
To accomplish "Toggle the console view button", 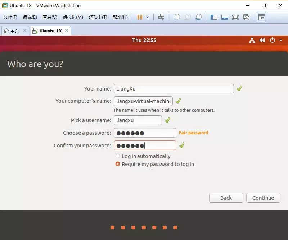I will (x=262, y=17).
